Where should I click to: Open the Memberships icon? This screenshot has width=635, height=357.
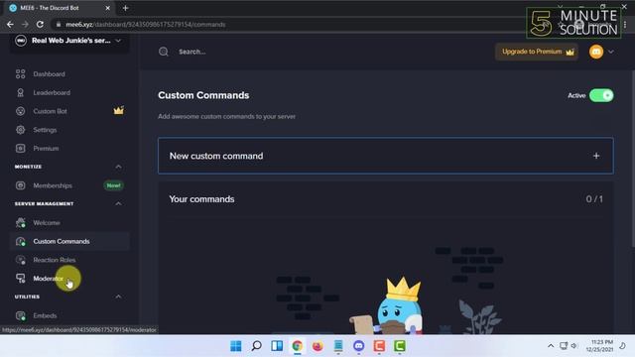tap(20, 185)
